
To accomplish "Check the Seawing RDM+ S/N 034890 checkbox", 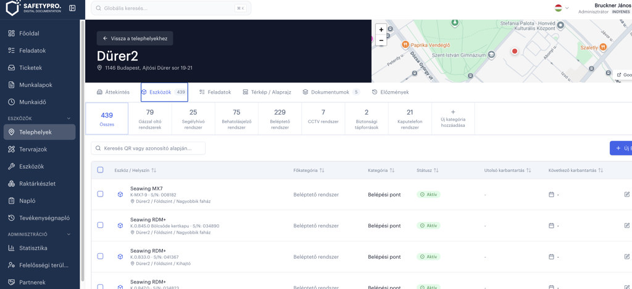I will pos(101,225).
